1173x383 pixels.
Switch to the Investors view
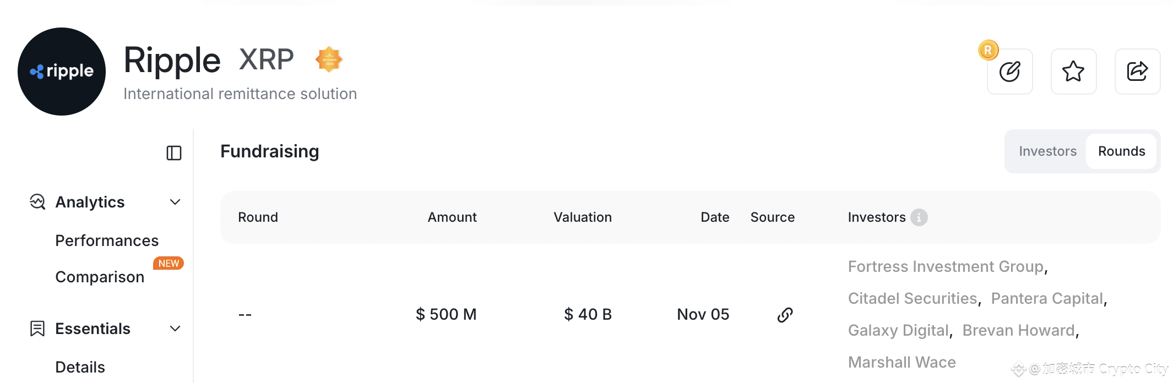1047,151
